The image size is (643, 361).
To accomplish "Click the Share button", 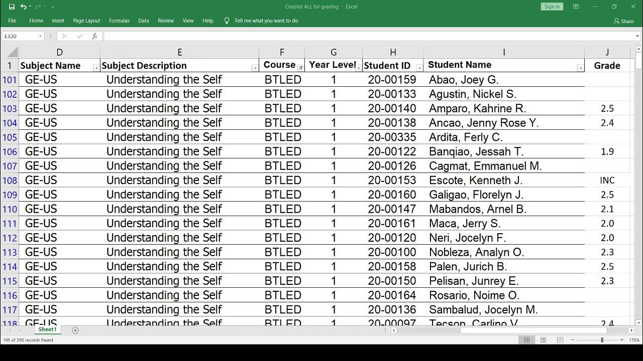I will point(623,21).
